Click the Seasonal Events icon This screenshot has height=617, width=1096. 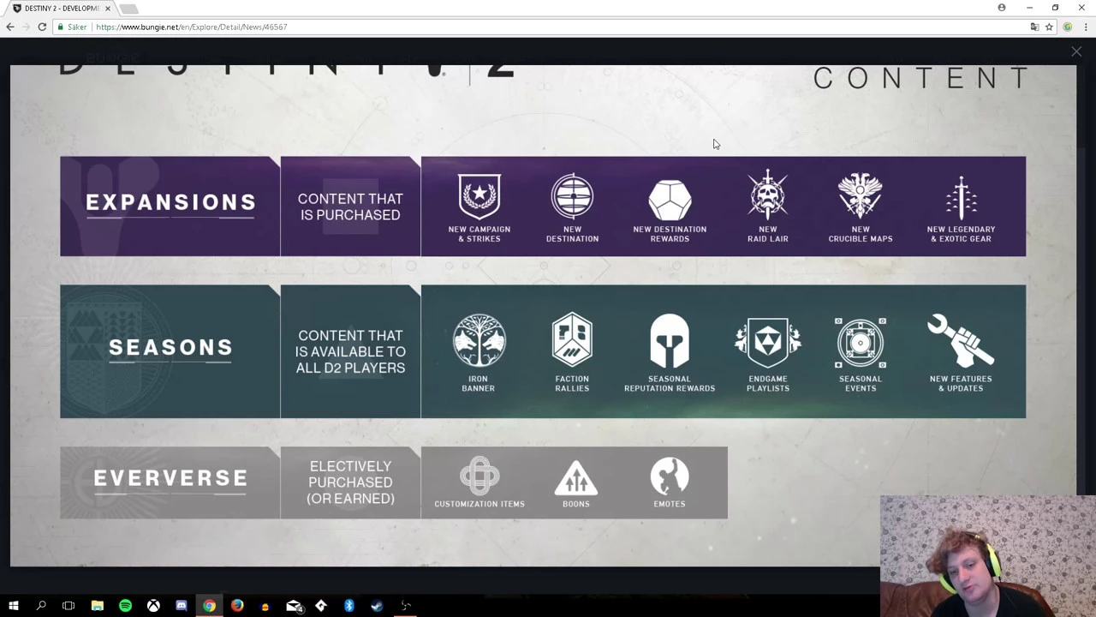point(861,343)
